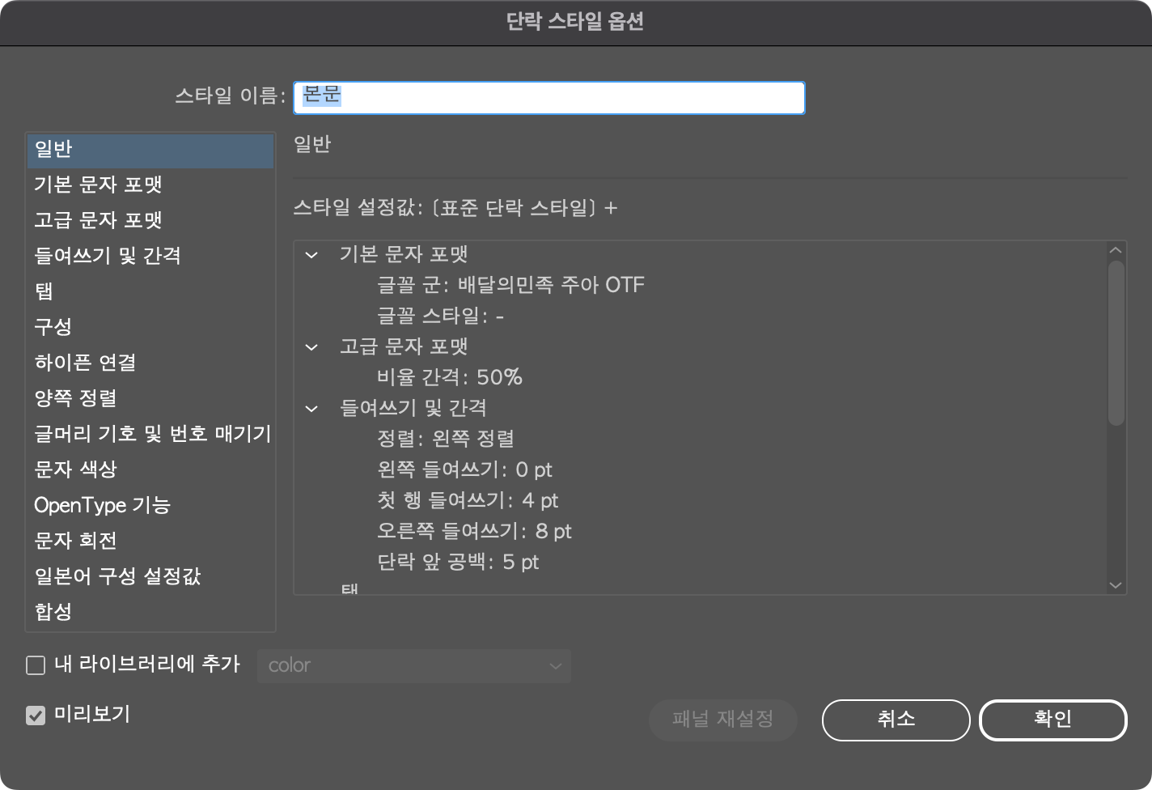The width and height of the screenshot is (1152, 790).
Task: Select the OpenType 기능 category
Action: click(102, 505)
